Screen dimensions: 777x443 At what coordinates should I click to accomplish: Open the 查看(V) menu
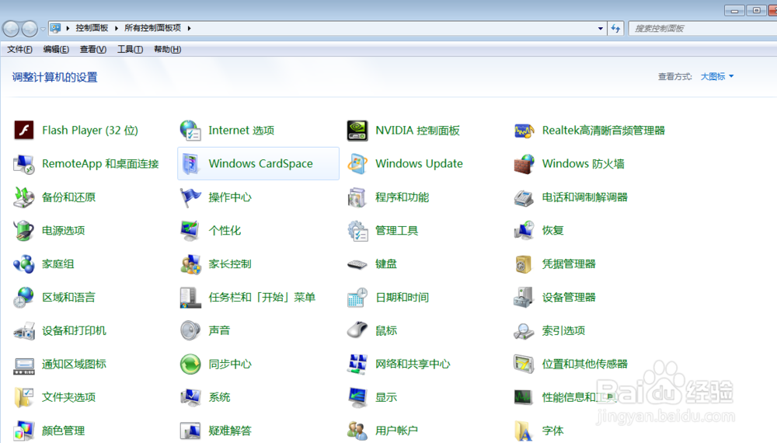coord(92,49)
